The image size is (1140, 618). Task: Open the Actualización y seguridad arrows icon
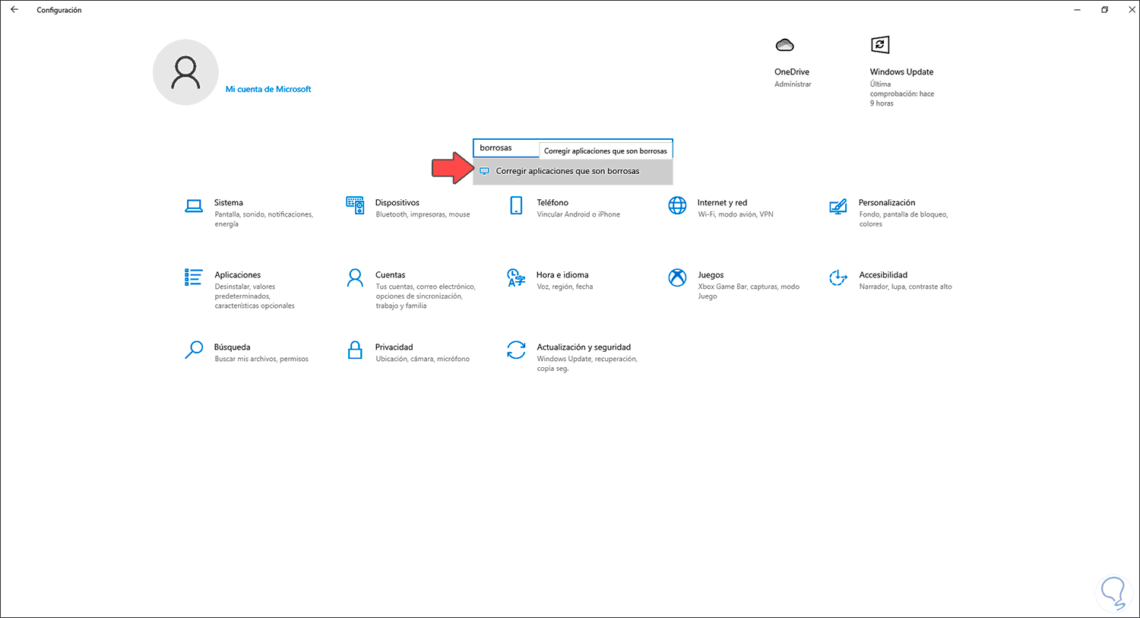pos(516,350)
